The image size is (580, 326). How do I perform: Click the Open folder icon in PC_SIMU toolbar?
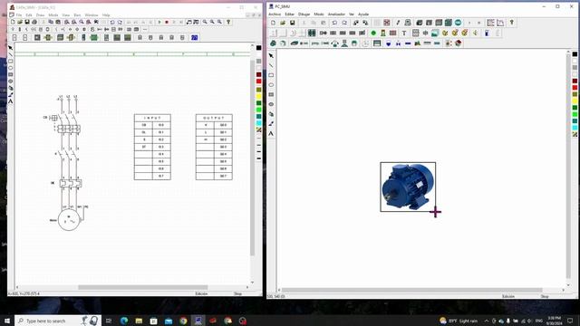click(x=283, y=23)
